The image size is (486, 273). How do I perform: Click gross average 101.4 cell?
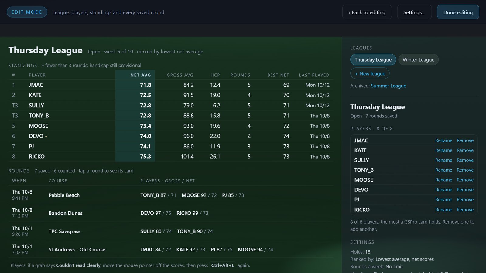[187, 157]
